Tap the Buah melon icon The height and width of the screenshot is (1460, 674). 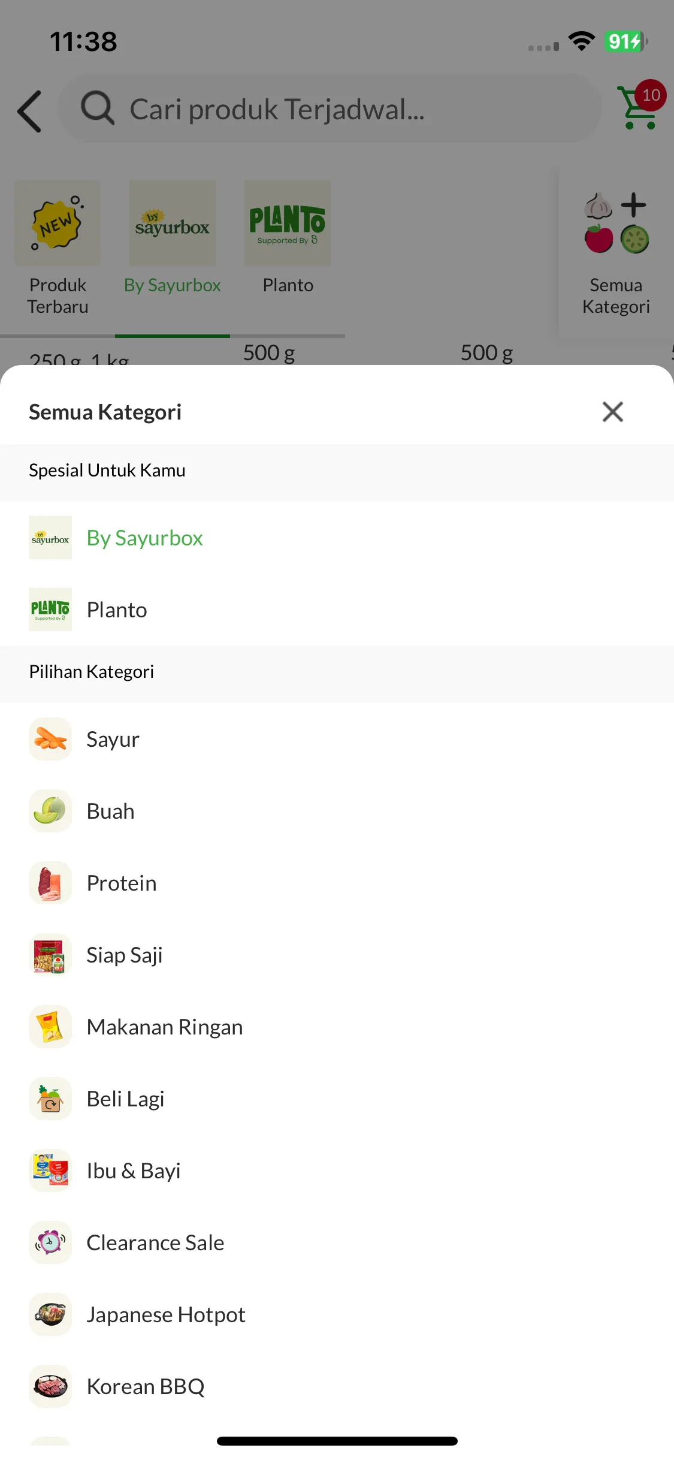click(x=50, y=811)
